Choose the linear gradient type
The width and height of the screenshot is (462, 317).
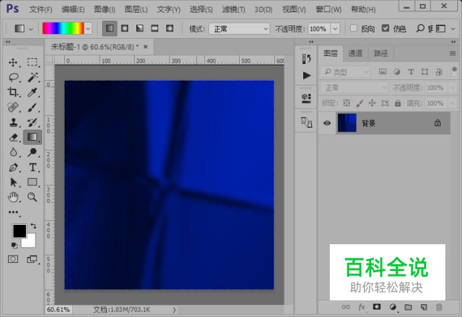coord(109,28)
